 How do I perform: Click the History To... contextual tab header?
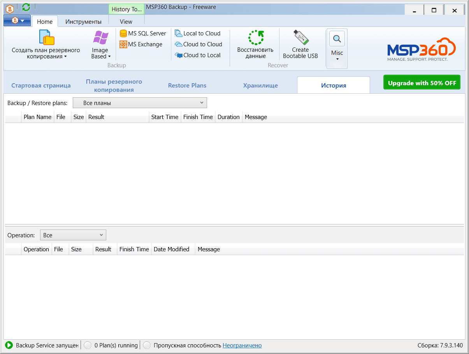(x=126, y=9)
